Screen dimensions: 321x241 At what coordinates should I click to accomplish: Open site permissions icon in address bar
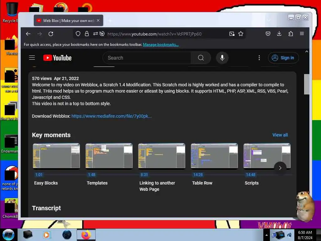95,34
